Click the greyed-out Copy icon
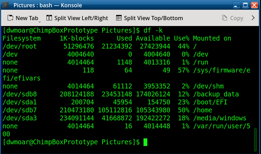Image resolution: width=261 pixels, height=154 pixels. (x=225, y=18)
